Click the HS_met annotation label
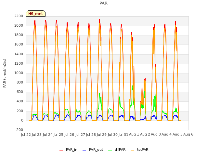The width and height of the screenshot is (208, 156). [x=36, y=14]
